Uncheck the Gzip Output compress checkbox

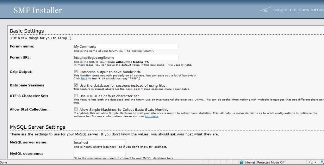tap(76, 71)
